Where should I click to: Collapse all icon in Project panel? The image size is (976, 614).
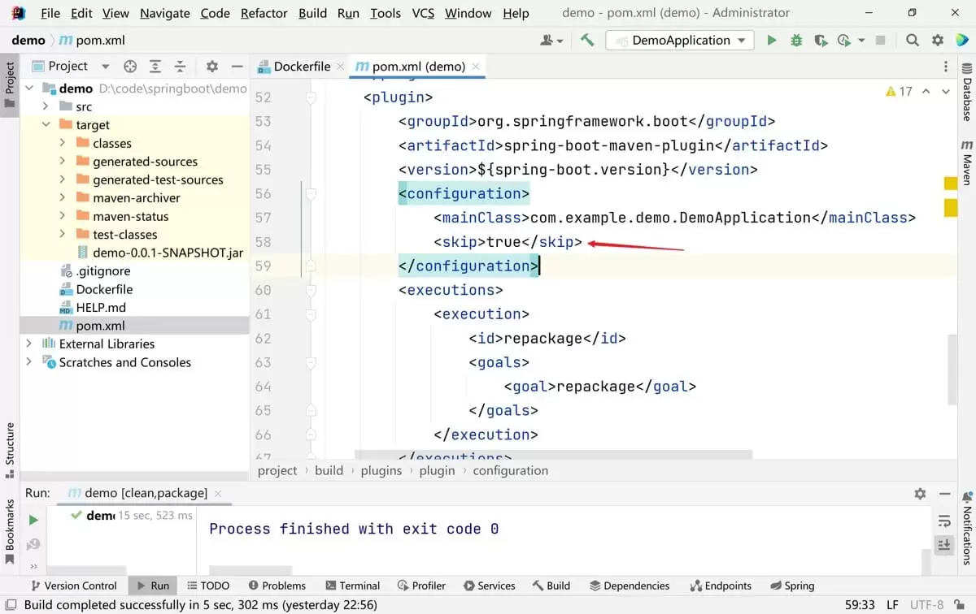pyautogui.click(x=181, y=67)
